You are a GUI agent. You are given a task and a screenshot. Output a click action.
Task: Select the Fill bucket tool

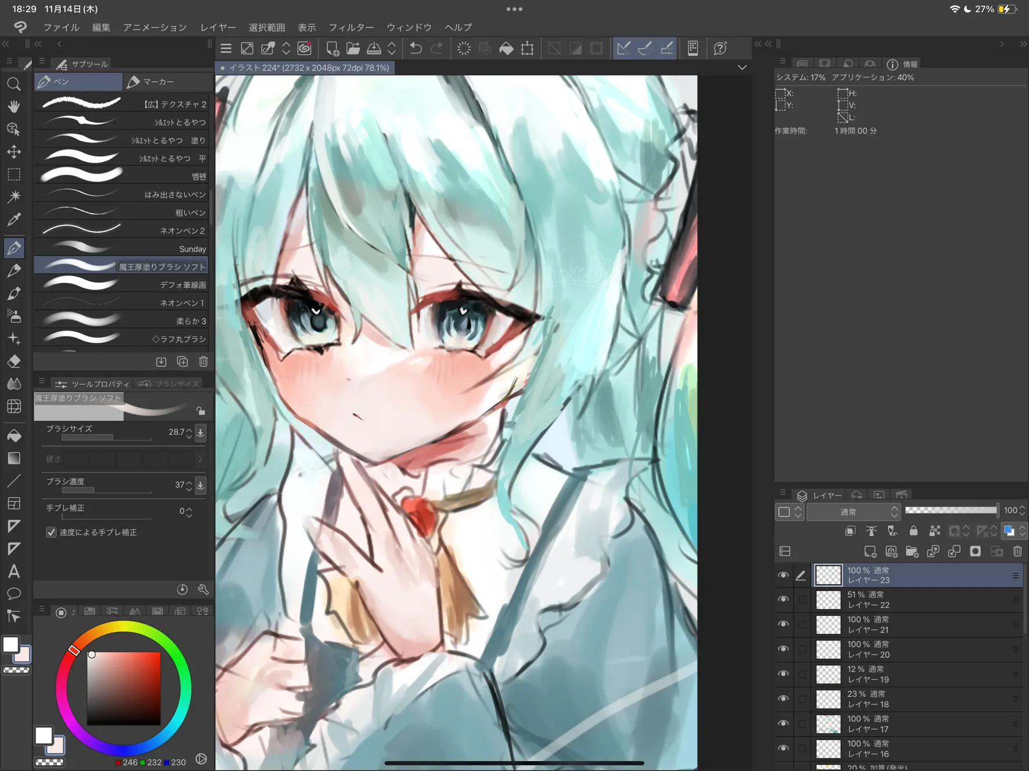(x=13, y=436)
